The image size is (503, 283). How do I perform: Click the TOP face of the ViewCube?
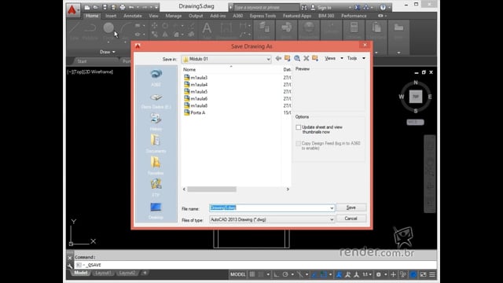click(x=416, y=97)
